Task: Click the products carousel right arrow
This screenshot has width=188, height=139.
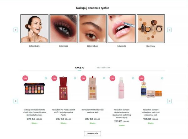Action: [169, 101]
